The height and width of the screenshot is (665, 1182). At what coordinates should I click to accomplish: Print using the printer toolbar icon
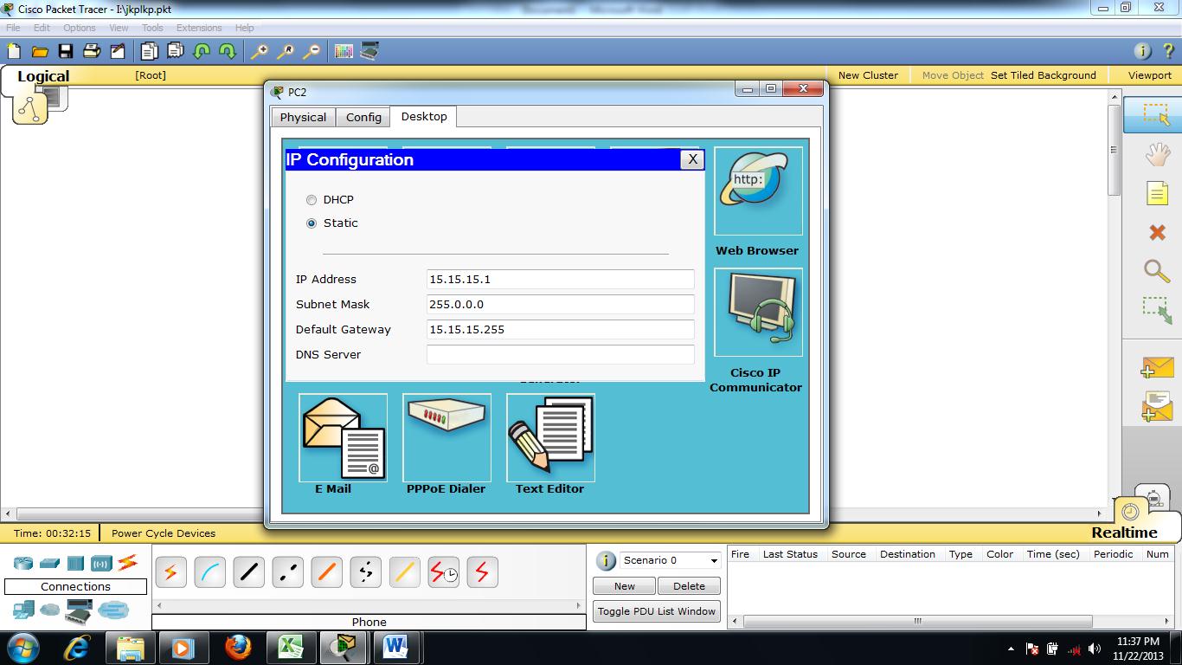93,51
